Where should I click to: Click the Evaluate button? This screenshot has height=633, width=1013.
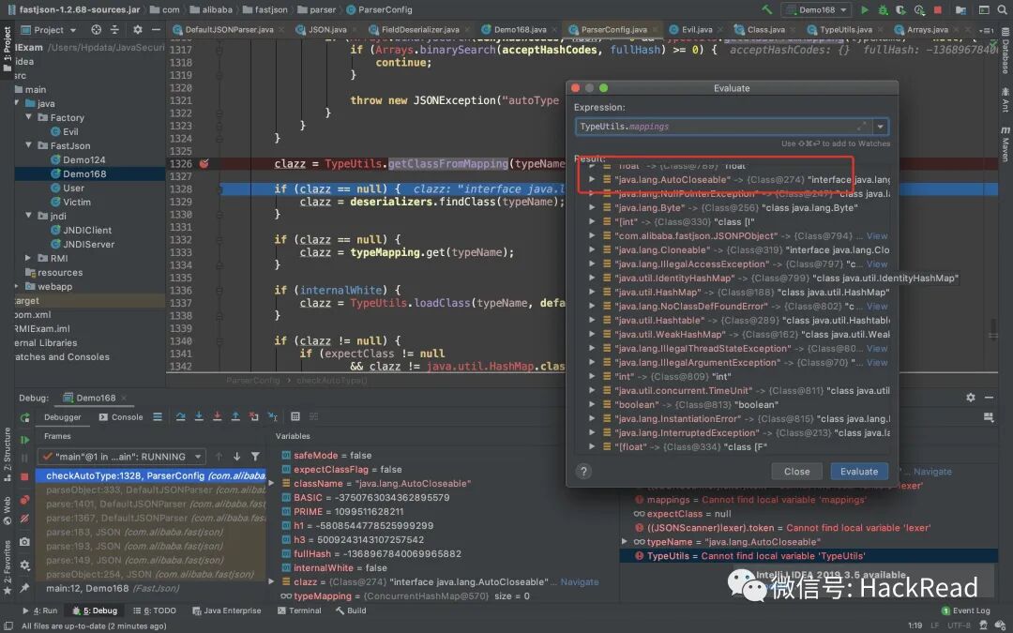858,472
